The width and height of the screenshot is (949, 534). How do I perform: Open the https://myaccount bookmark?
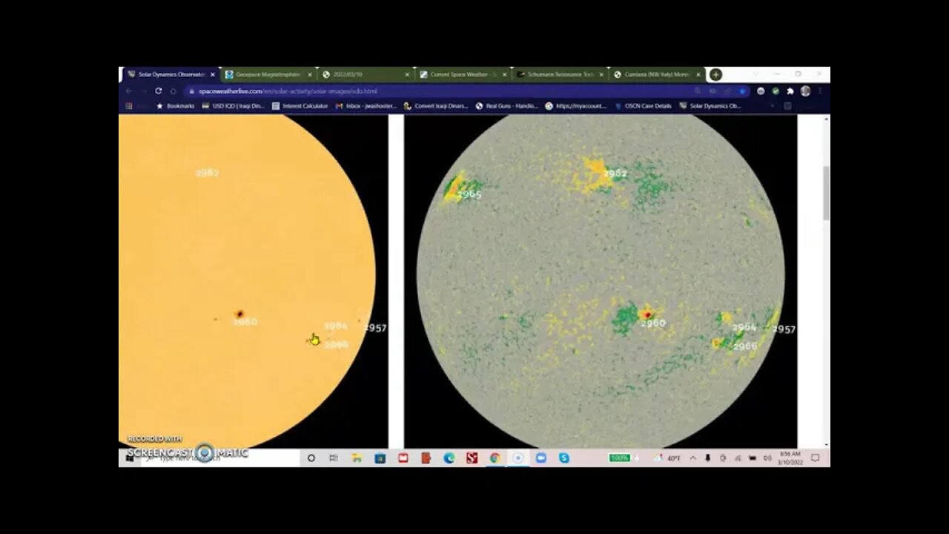(x=575, y=106)
